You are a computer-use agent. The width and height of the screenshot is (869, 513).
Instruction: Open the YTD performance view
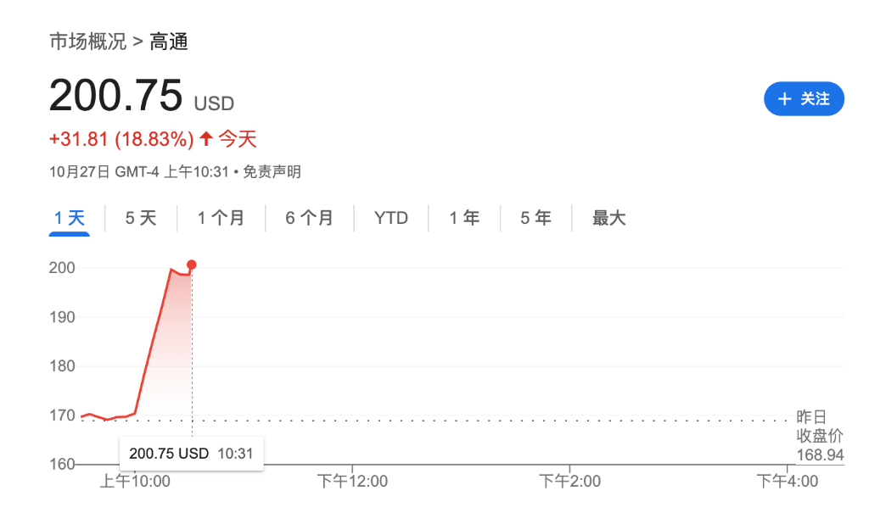[x=391, y=218]
